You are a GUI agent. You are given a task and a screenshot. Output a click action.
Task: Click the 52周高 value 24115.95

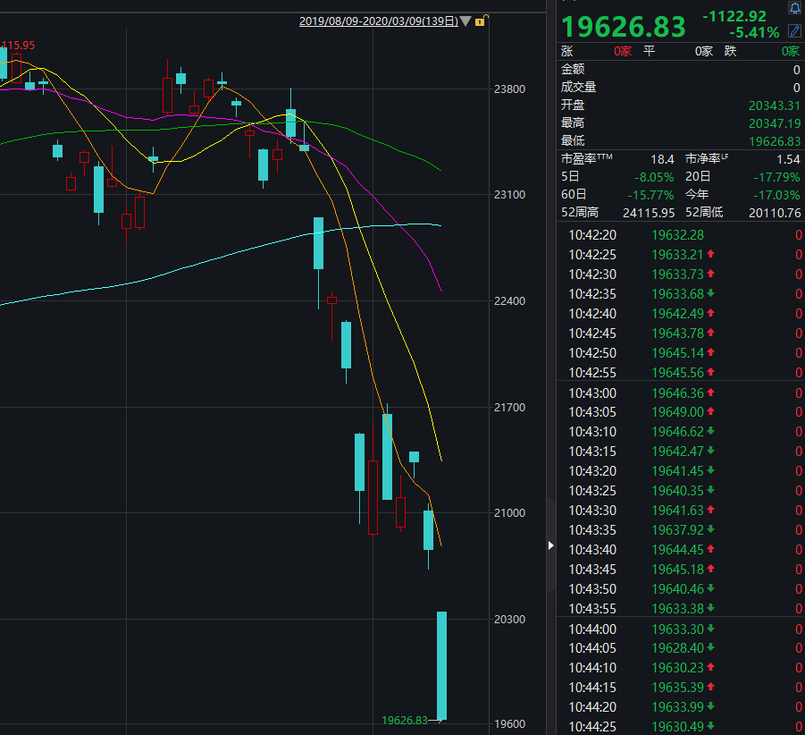coord(649,213)
